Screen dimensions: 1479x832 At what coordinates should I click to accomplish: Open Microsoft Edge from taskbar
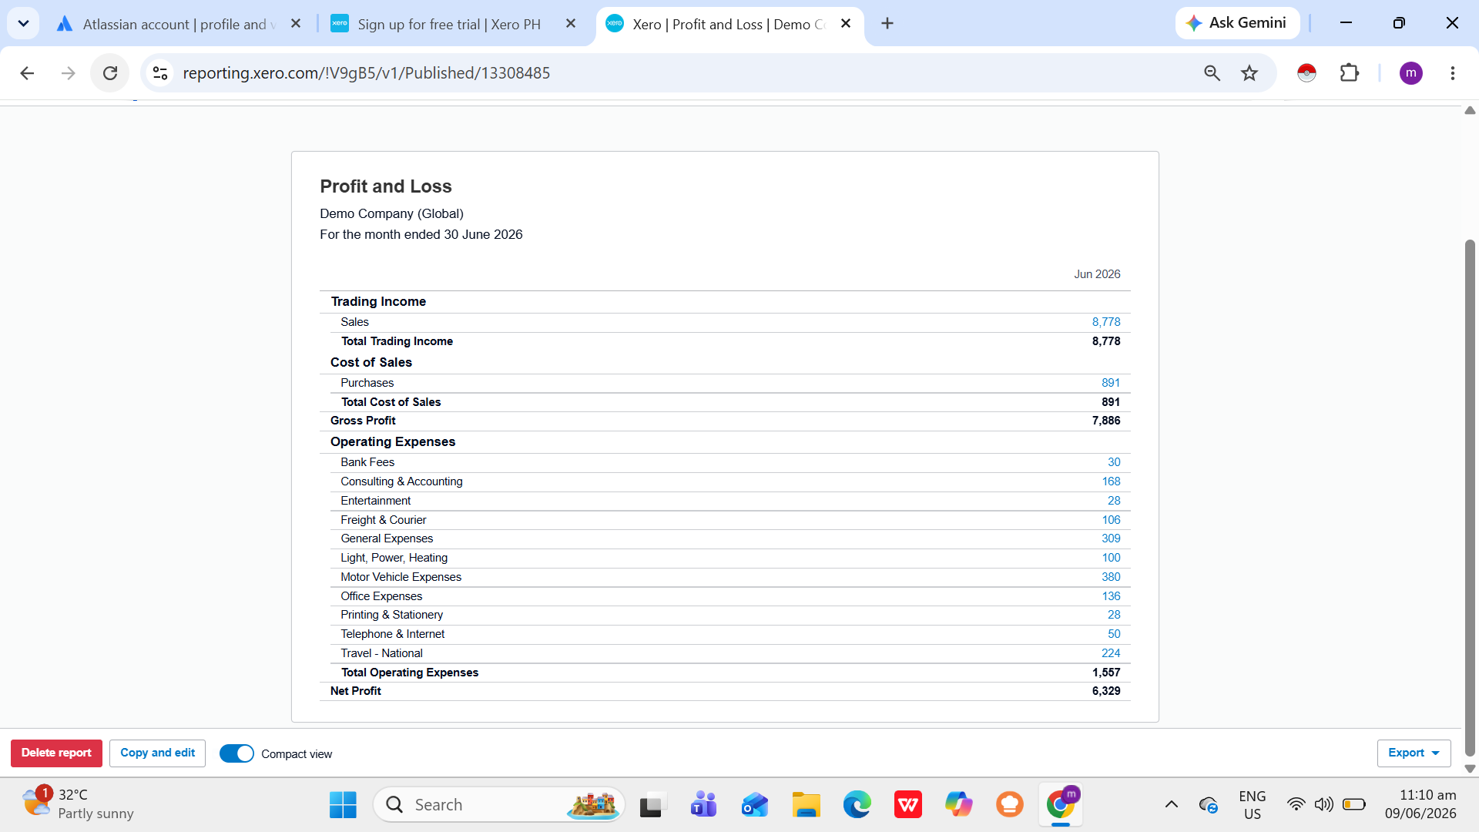coord(857,805)
